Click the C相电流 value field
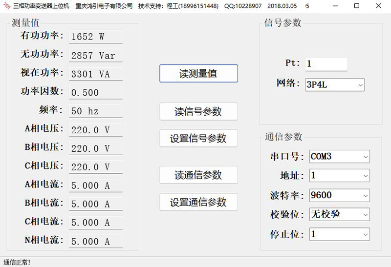The image size is (391, 267). [x=96, y=223]
